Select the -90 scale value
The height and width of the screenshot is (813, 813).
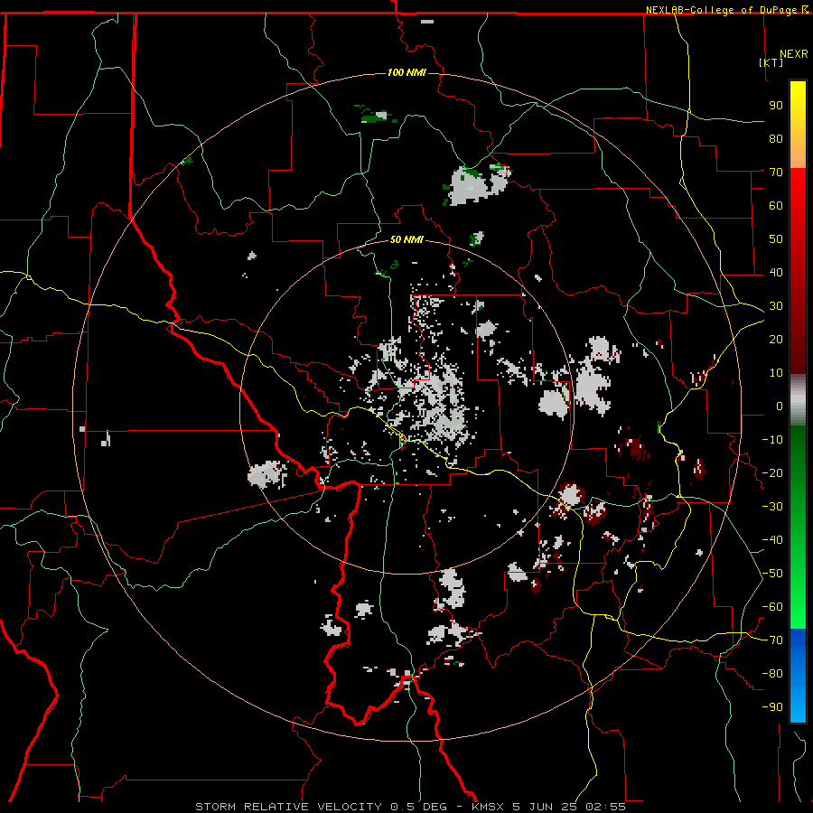click(772, 707)
